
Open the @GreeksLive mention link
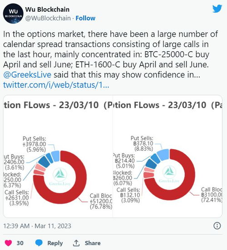(27, 75)
